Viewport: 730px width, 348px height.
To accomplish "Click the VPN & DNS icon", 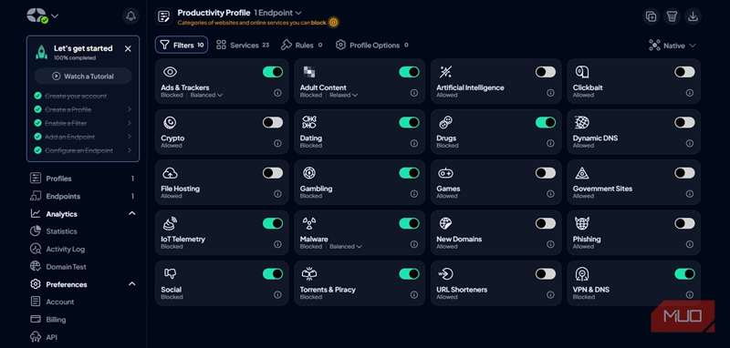I will 581,273.
